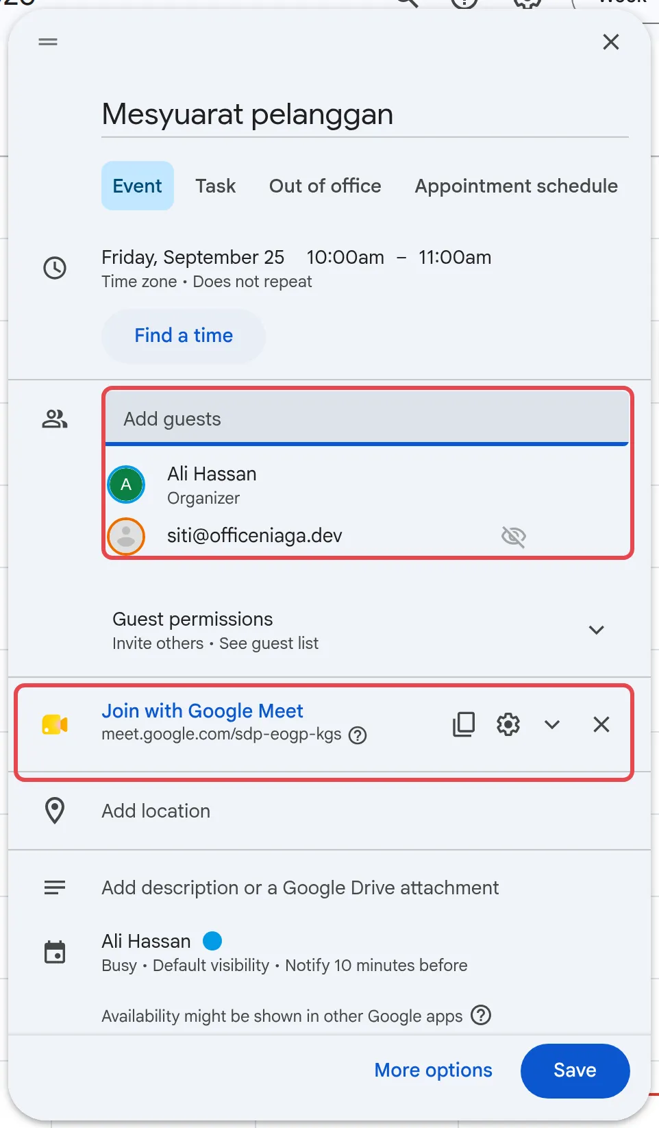The height and width of the screenshot is (1128, 659).
Task: Open the Appointment schedule tab
Action: coord(517,186)
